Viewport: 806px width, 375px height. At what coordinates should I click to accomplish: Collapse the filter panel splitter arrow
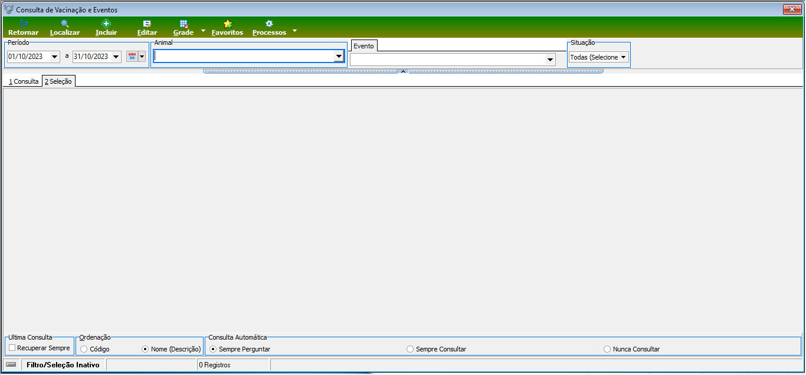pos(403,71)
